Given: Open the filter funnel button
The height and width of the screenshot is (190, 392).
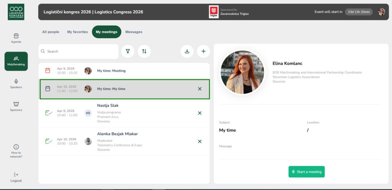Looking at the screenshot, I should pos(128,51).
